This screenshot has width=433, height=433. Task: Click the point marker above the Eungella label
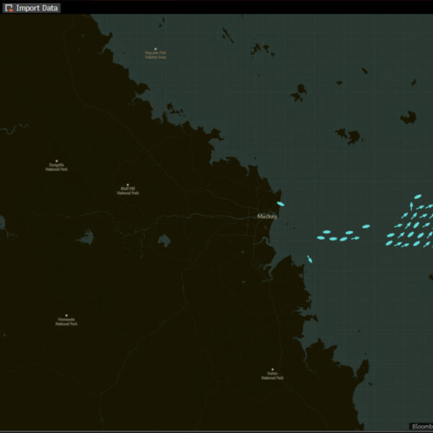[x=57, y=161]
